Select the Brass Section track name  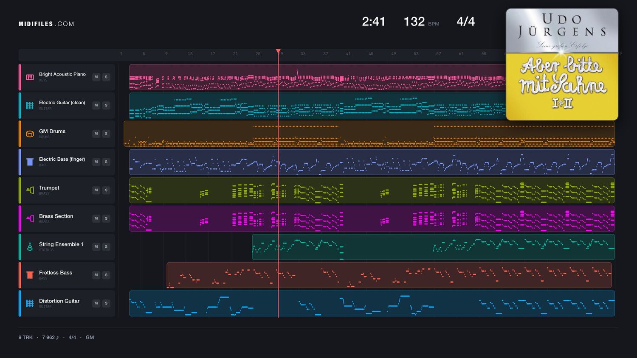(x=56, y=216)
